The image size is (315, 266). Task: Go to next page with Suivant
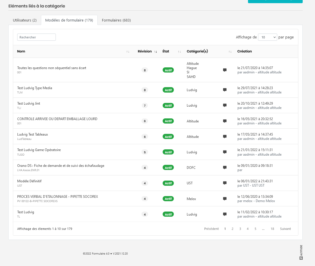(x=285, y=229)
